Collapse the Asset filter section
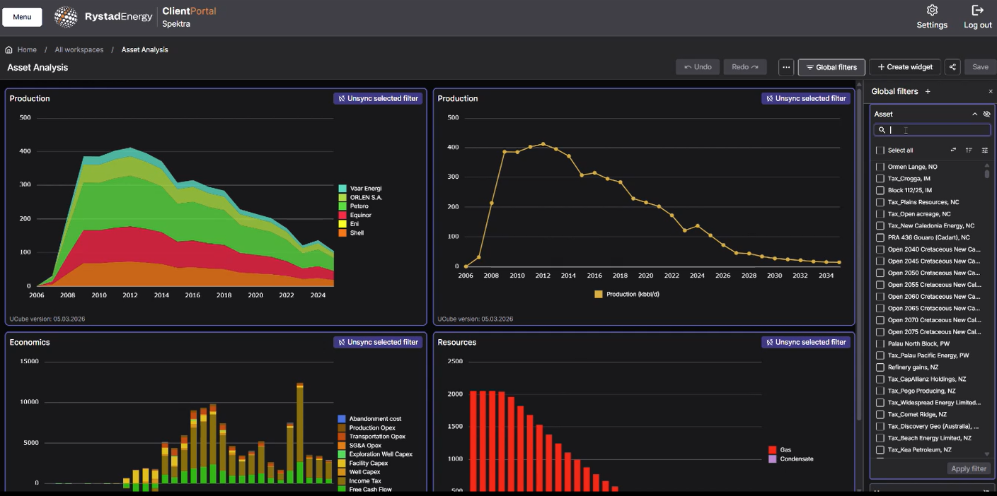 click(x=974, y=114)
